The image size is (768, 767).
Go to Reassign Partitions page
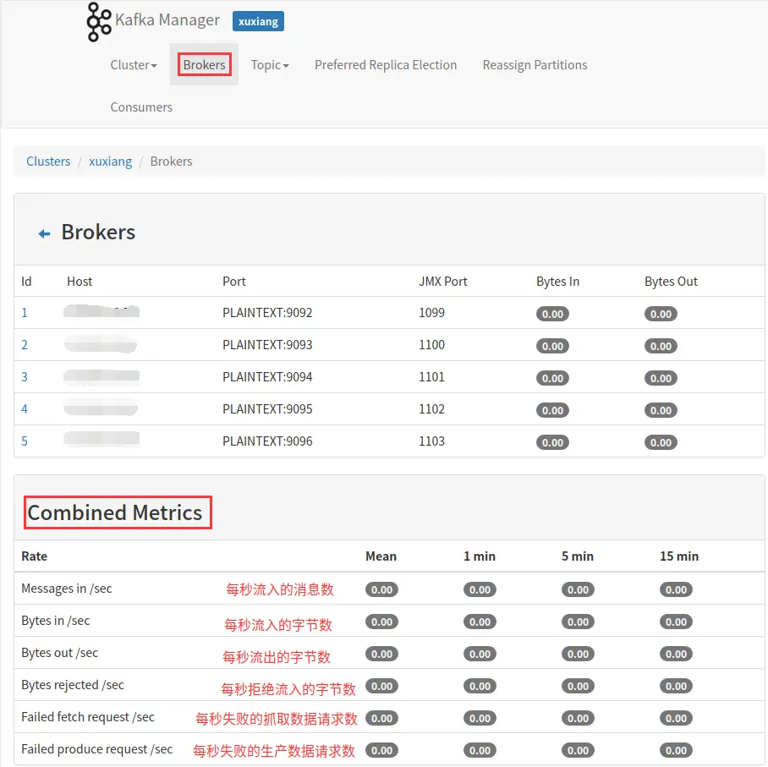coord(535,64)
